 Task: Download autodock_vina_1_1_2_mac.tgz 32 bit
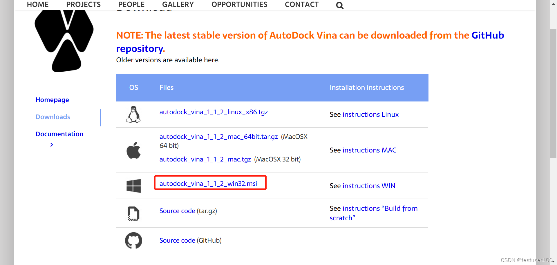click(205, 159)
